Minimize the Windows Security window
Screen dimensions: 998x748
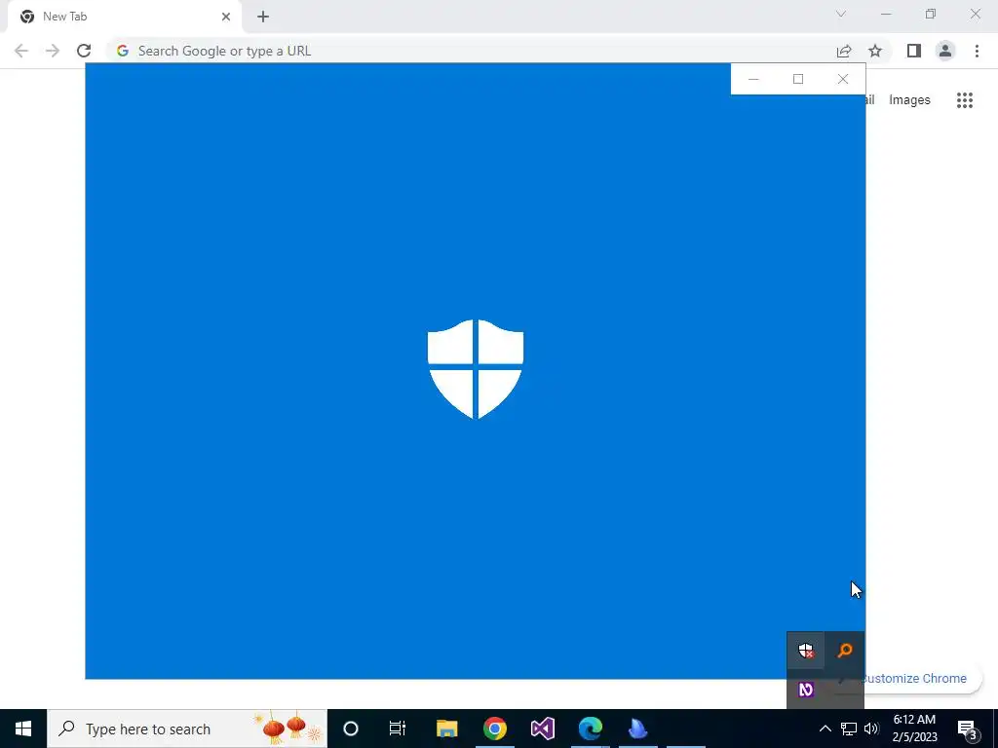point(753,79)
